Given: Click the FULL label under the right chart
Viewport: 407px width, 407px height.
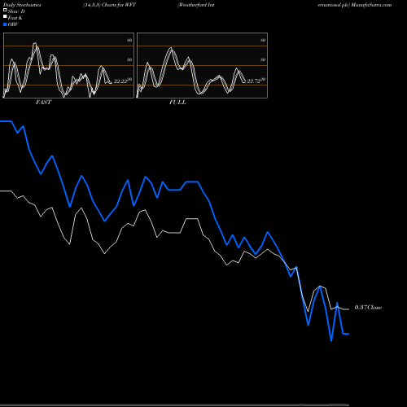Looking at the screenshot, I should (x=177, y=103).
